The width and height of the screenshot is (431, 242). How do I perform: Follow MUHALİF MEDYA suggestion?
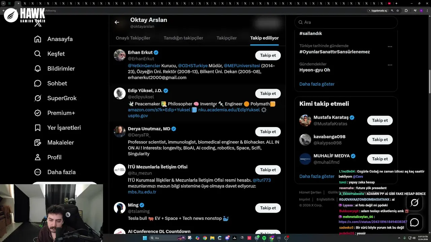(380, 159)
